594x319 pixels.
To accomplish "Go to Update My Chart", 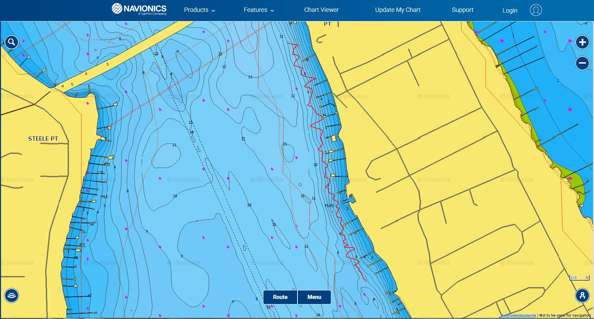I will click(x=398, y=10).
